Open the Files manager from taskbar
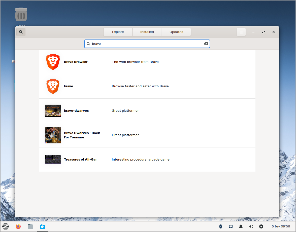The height and width of the screenshot is (232, 296). tap(30, 226)
